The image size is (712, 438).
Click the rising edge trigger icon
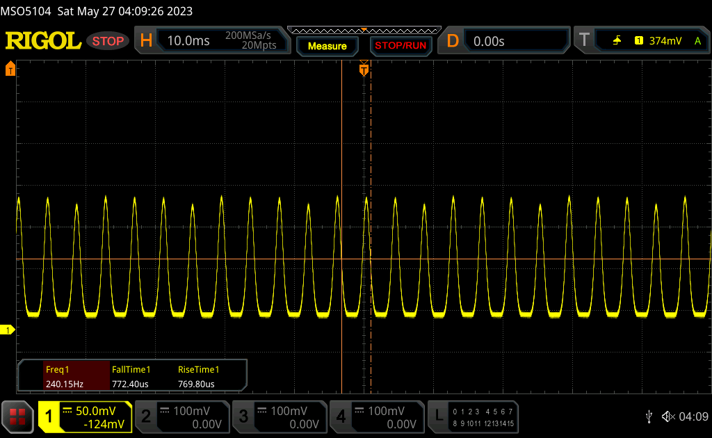click(617, 41)
